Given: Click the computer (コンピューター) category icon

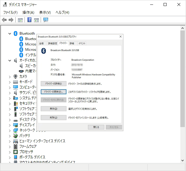Looking at the screenshot, I should [x=16, y=87].
